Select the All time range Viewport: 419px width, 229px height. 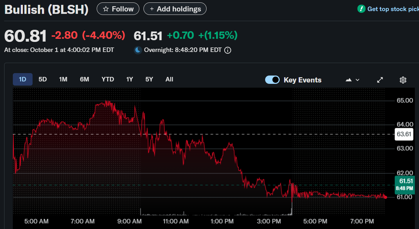click(x=169, y=79)
